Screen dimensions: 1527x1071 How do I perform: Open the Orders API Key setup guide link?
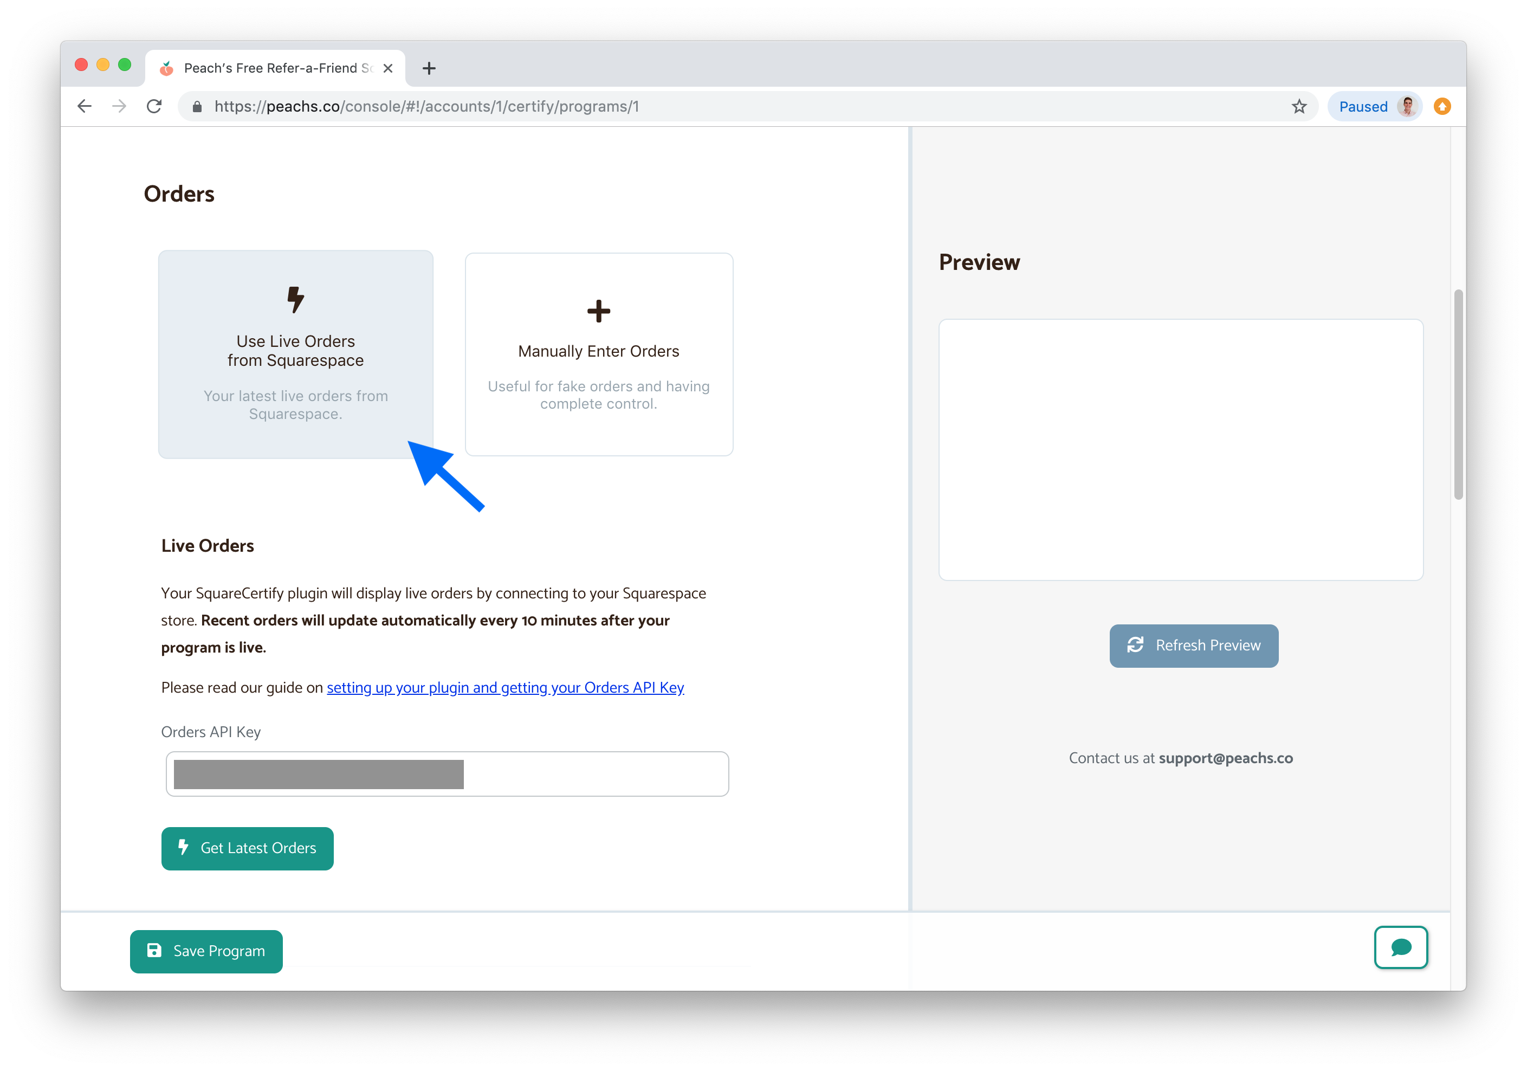(506, 688)
